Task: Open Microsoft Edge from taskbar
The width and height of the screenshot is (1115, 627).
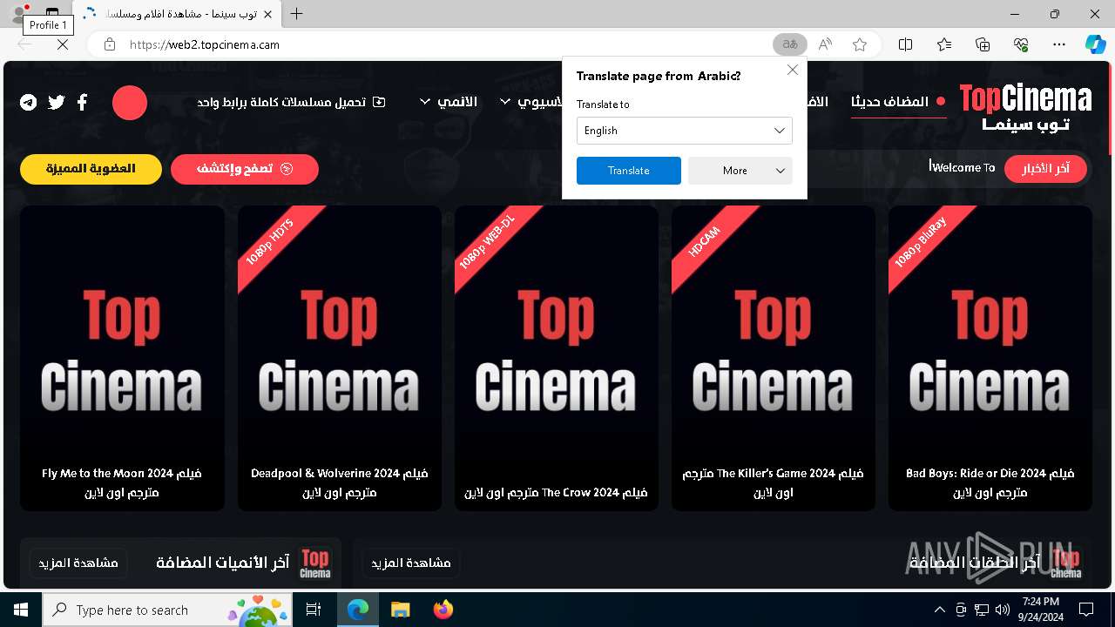Action: [x=358, y=610]
